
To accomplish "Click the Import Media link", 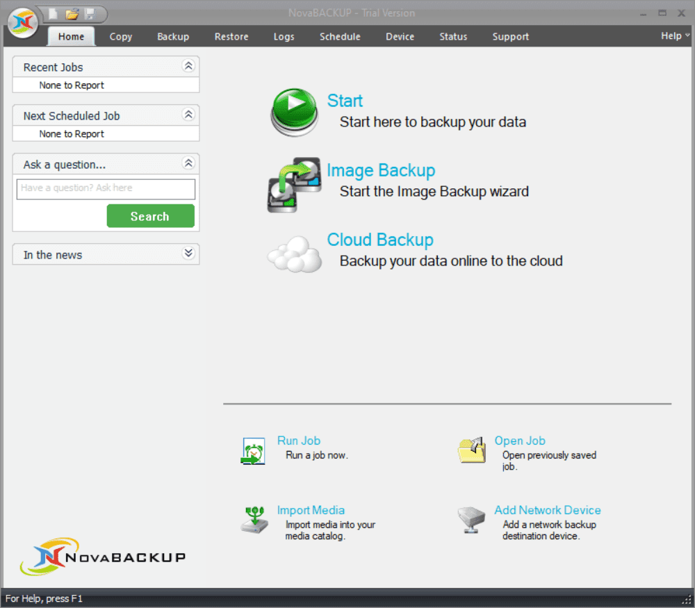I will tap(311, 510).
